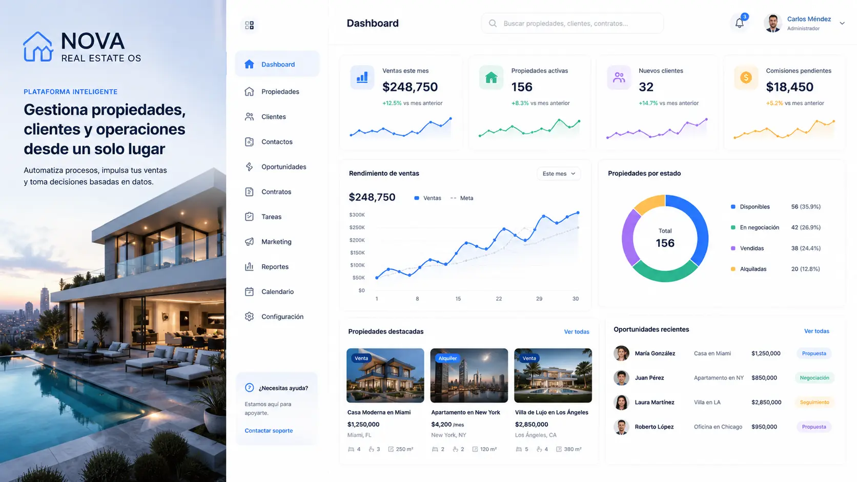857x482 pixels.
Task: Open Reportes in the sidebar
Action: [277, 266]
